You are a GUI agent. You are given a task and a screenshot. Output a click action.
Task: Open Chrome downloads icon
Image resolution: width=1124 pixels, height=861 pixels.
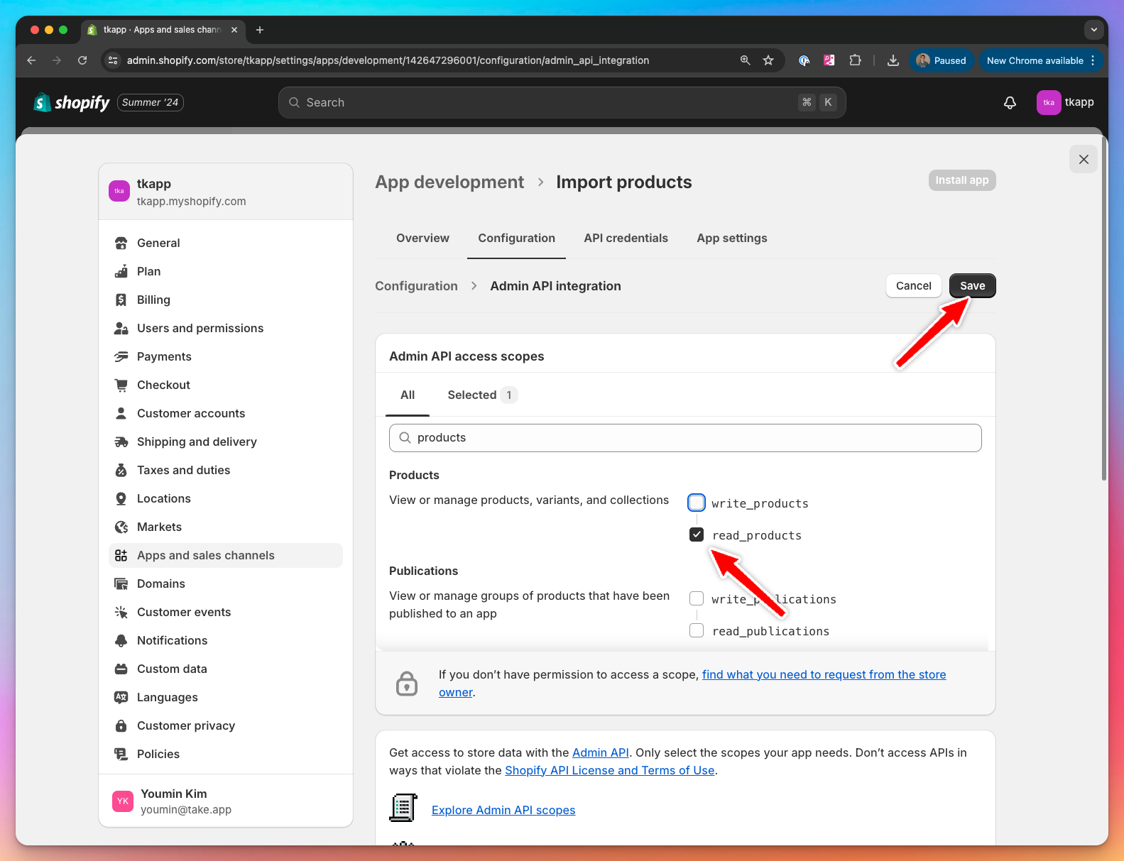pyautogui.click(x=893, y=60)
